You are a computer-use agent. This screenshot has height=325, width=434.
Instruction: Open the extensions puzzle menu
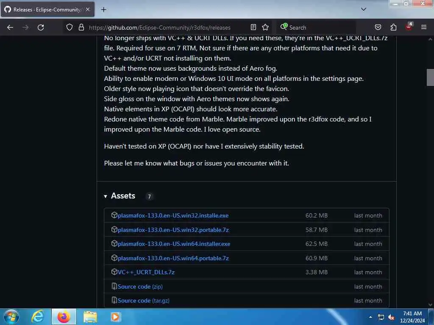pos(393,27)
